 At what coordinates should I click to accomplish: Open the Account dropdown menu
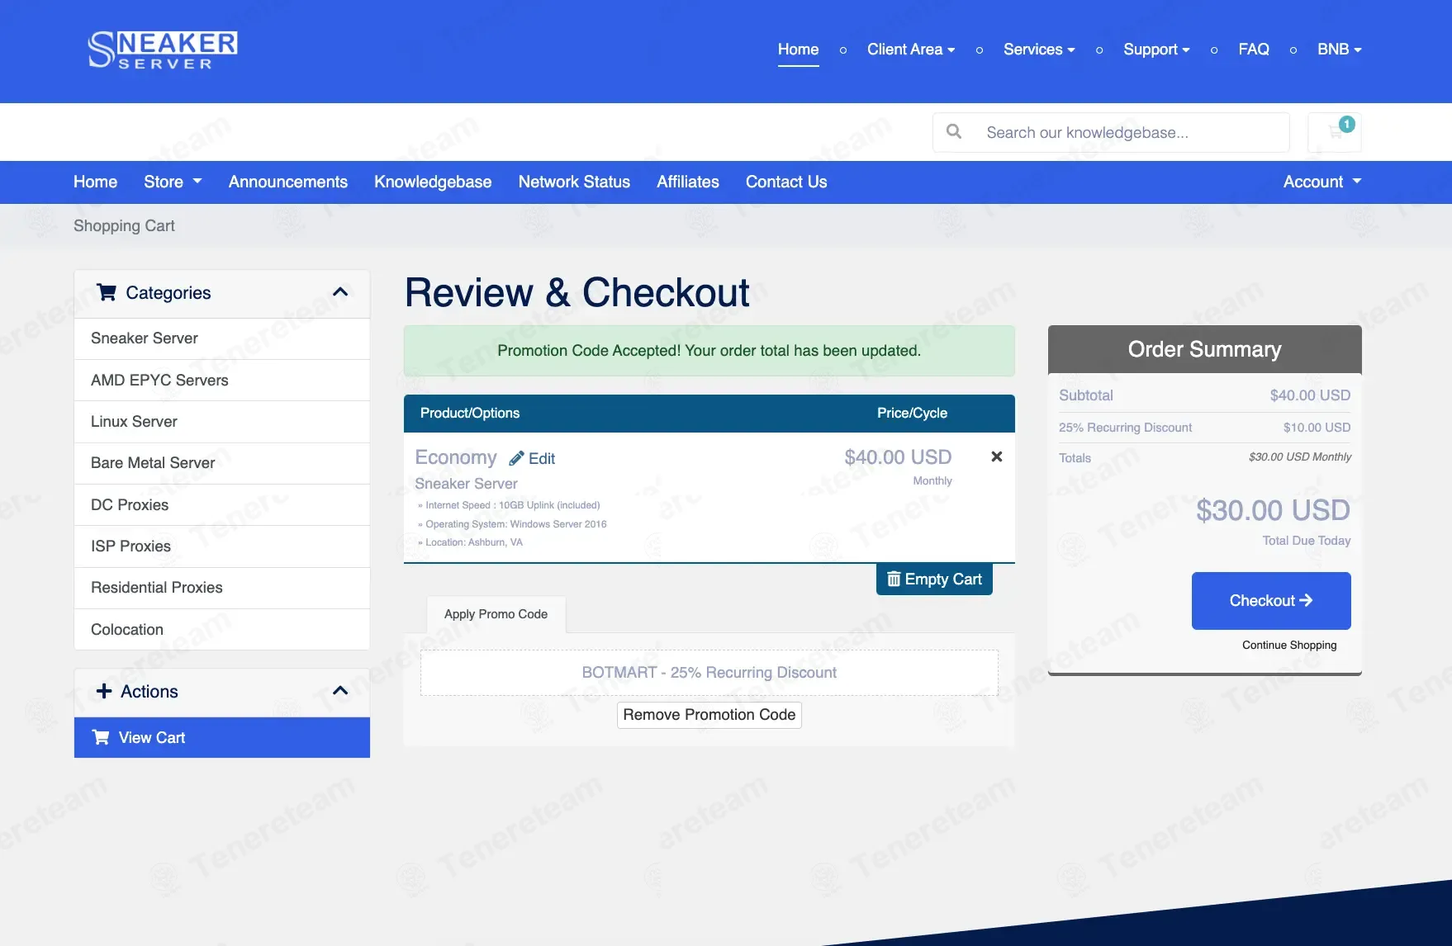pyautogui.click(x=1322, y=182)
